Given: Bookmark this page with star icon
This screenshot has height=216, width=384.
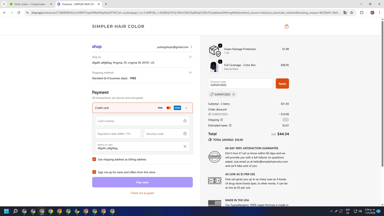Looking at the screenshot, I should (352, 13).
